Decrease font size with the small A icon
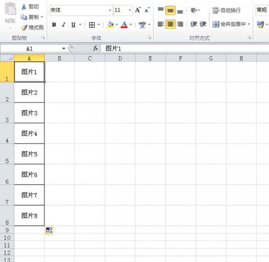The image size is (269, 262). [147, 10]
